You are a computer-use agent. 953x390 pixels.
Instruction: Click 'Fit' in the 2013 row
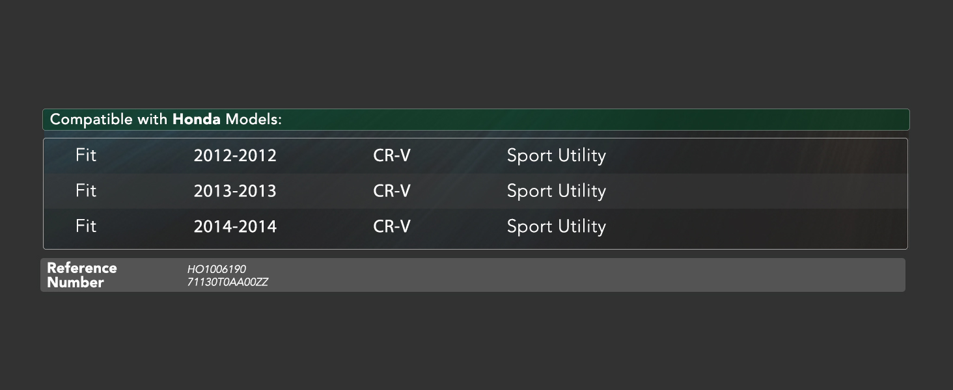tap(86, 190)
